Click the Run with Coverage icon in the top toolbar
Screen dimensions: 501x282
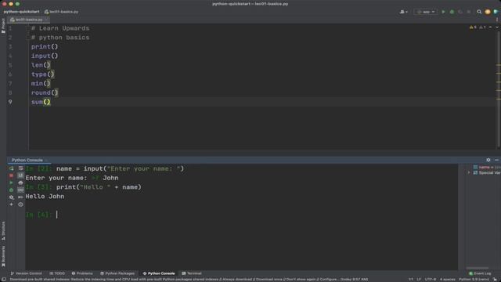pyautogui.click(x=460, y=12)
